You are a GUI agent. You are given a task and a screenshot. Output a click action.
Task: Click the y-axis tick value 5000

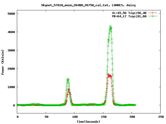click(x=11, y=14)
